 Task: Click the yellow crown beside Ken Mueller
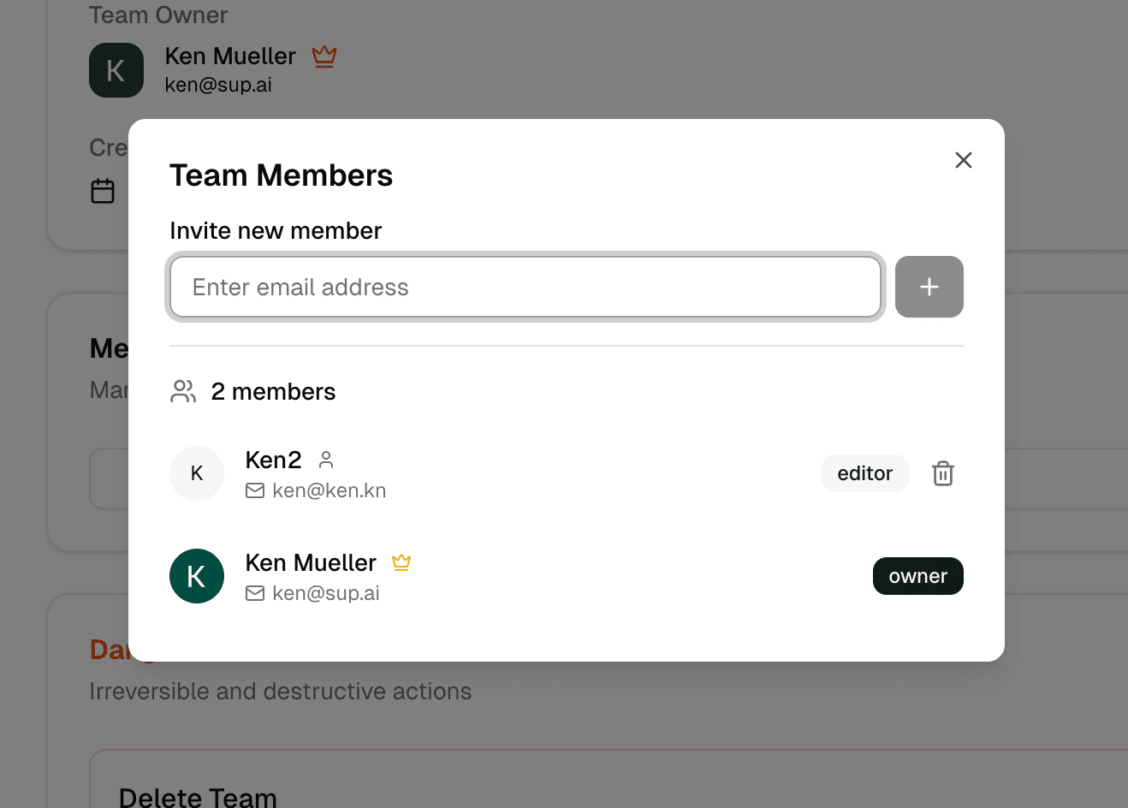(x=401, y=562)
